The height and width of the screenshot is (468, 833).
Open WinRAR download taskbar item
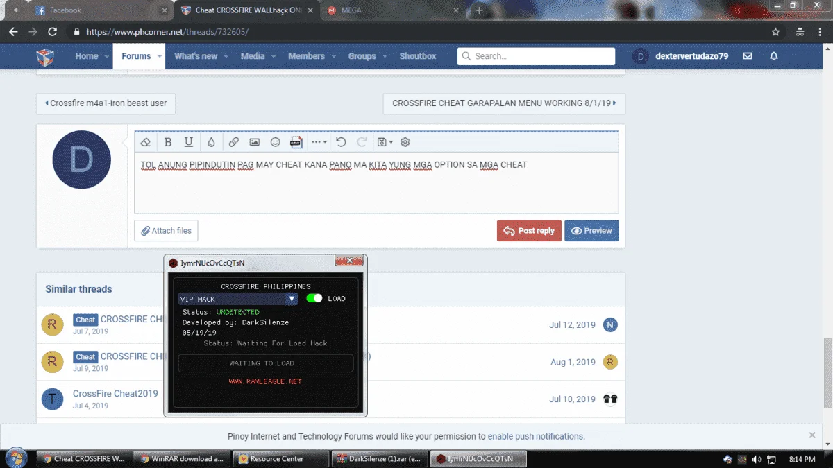coord(182,459)
